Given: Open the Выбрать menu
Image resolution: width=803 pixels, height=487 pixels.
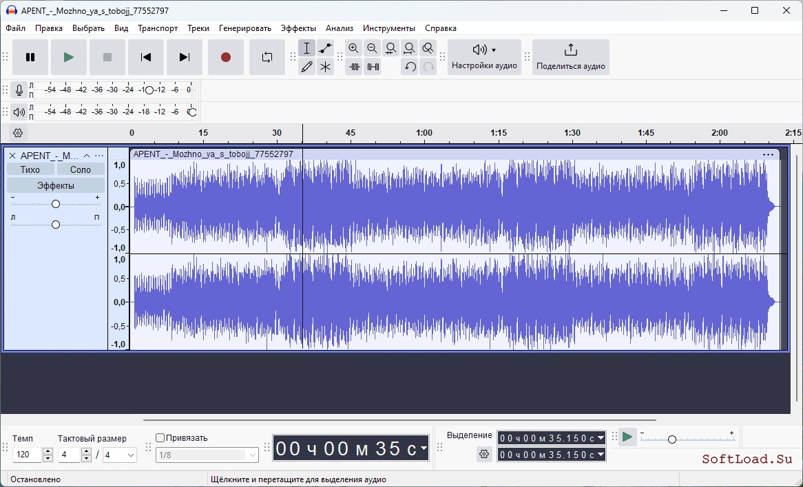Looking at the screenshot, I should pyautogui.click(x=88, y=28).
